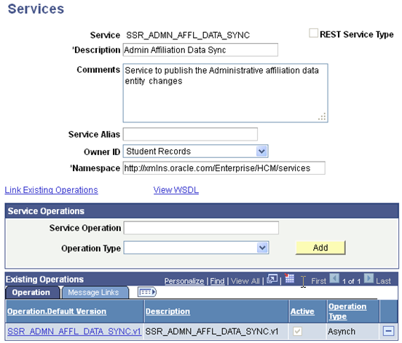The image size is (402, 343).
Task: Open Link Existing Operations link
Action: click(51, 190)
